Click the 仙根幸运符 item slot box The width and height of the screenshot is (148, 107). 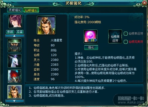click(x=115, y=36)
